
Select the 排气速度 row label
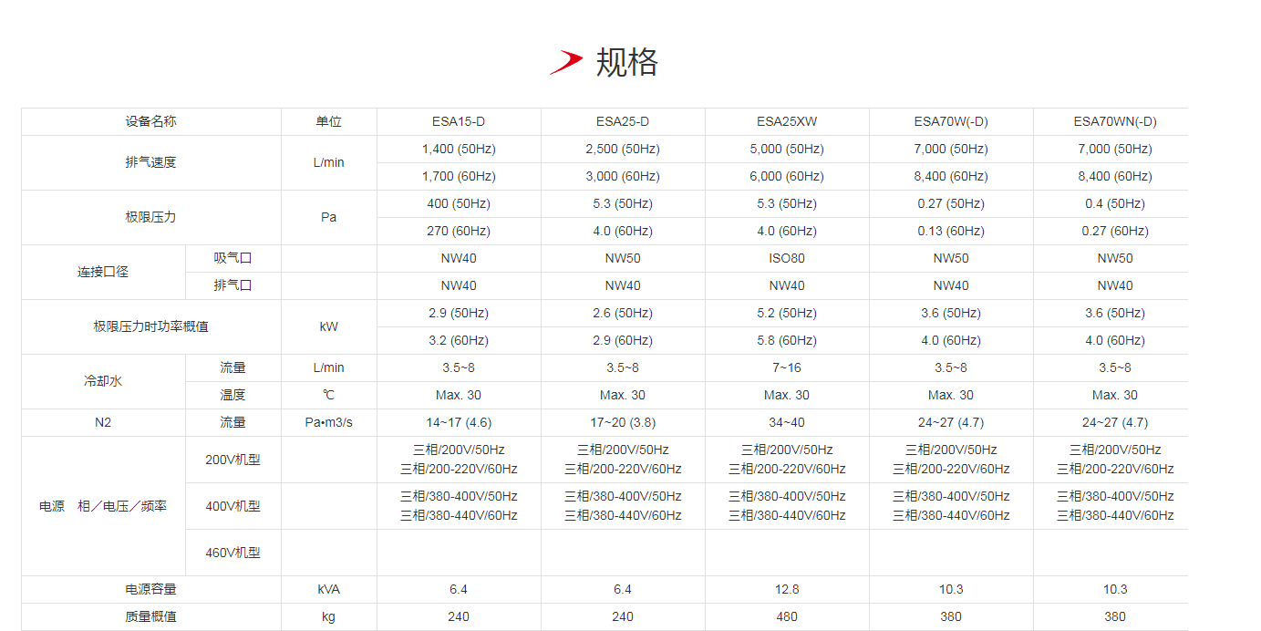click(151, 162)
